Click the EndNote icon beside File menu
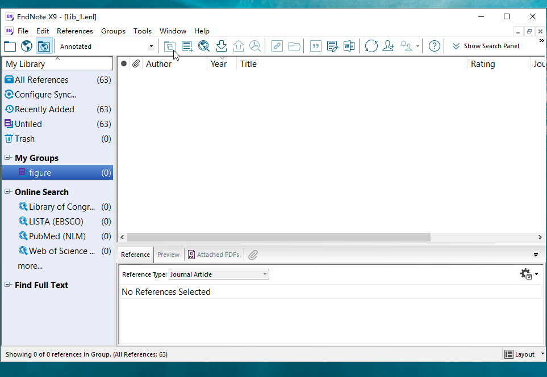 [x=9, y=31]
